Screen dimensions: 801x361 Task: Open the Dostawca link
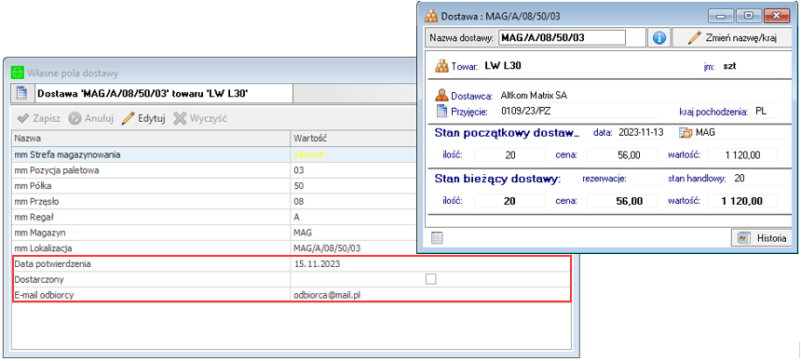471,96
